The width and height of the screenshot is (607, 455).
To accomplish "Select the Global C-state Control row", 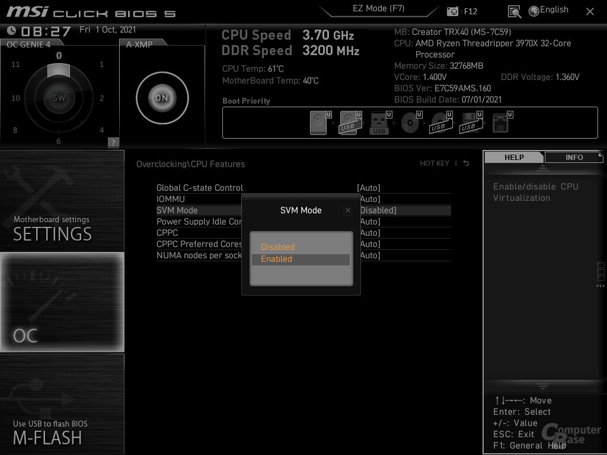I will [303, 188].
